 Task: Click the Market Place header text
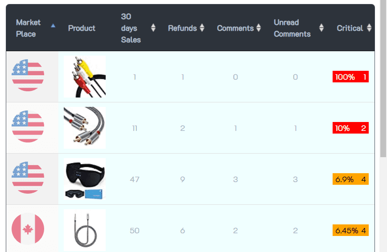point(28,28)
